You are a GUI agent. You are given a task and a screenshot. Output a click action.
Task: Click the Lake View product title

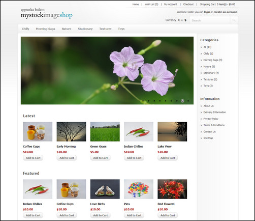(x=165, y=147)
